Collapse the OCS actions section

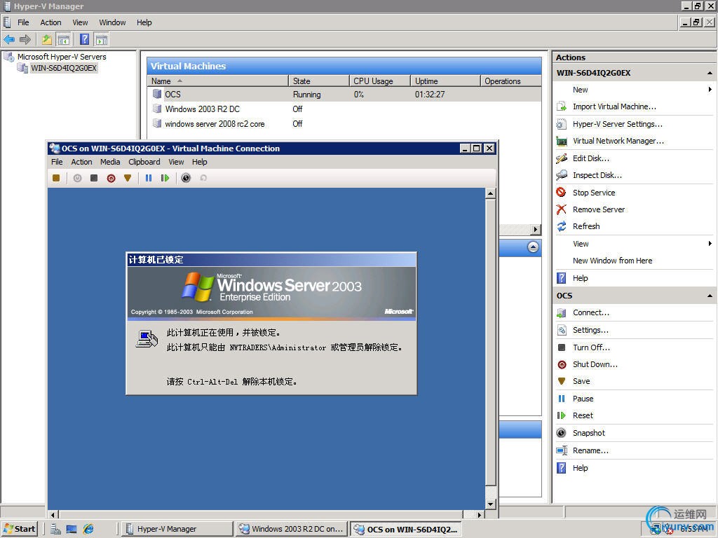tap(710, 296)
